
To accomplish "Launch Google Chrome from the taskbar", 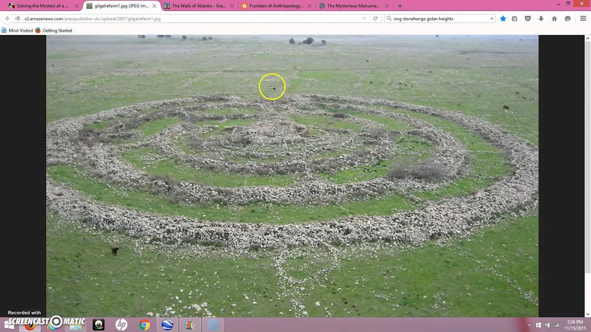I will pos(145,325).
